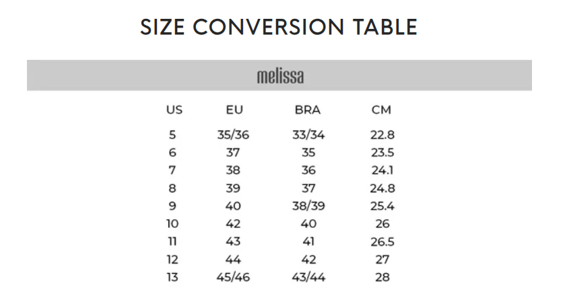The width and height of the screenshot is (565, 306).
Task: Click the BRA column header
Action: (x=308, y=110)
